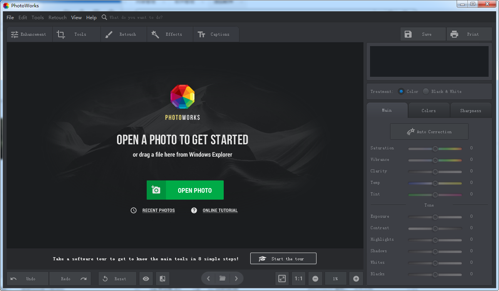
Task: Open the folder browse icon
Action: tap(222, 279)
